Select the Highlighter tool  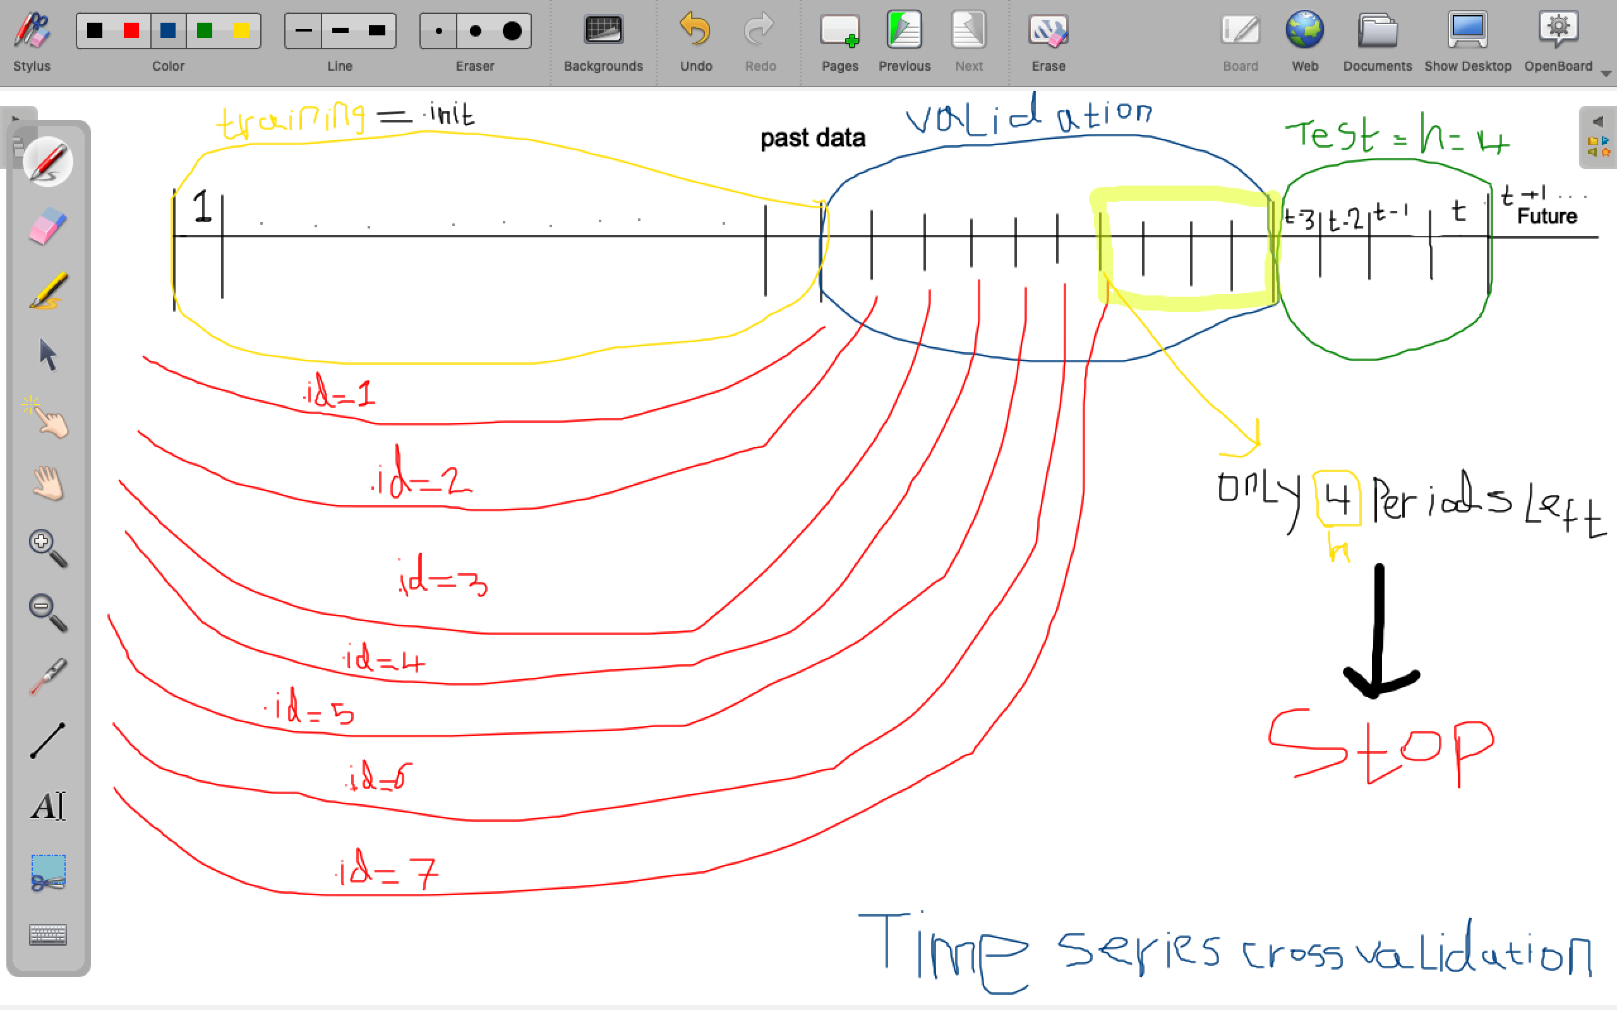pos(48,290)
